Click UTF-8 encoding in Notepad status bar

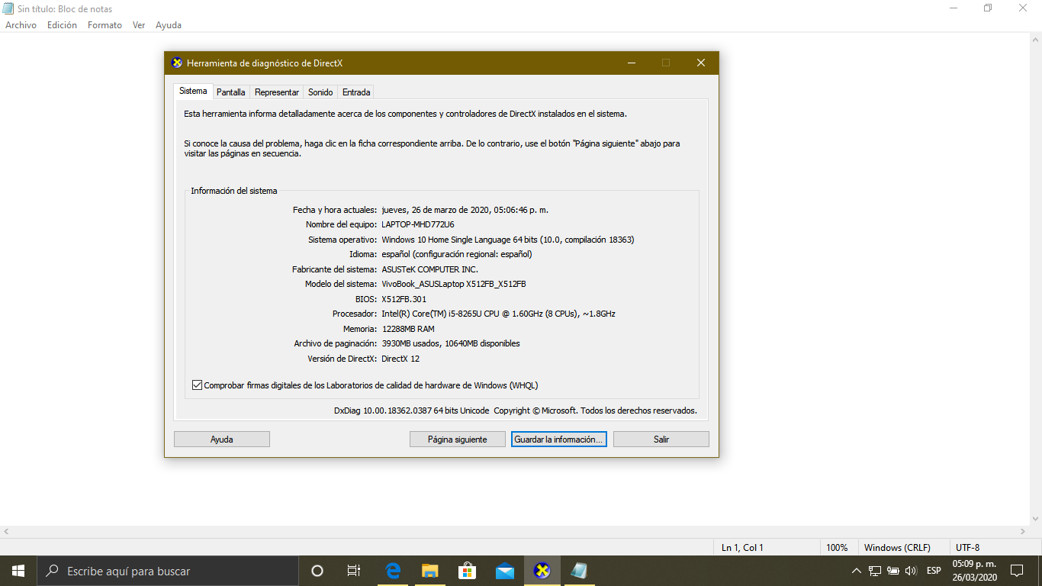point(968,547)
